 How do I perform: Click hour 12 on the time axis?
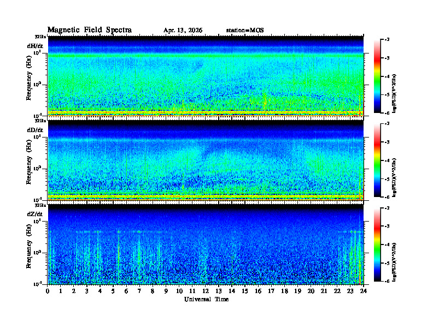point(206,291)
